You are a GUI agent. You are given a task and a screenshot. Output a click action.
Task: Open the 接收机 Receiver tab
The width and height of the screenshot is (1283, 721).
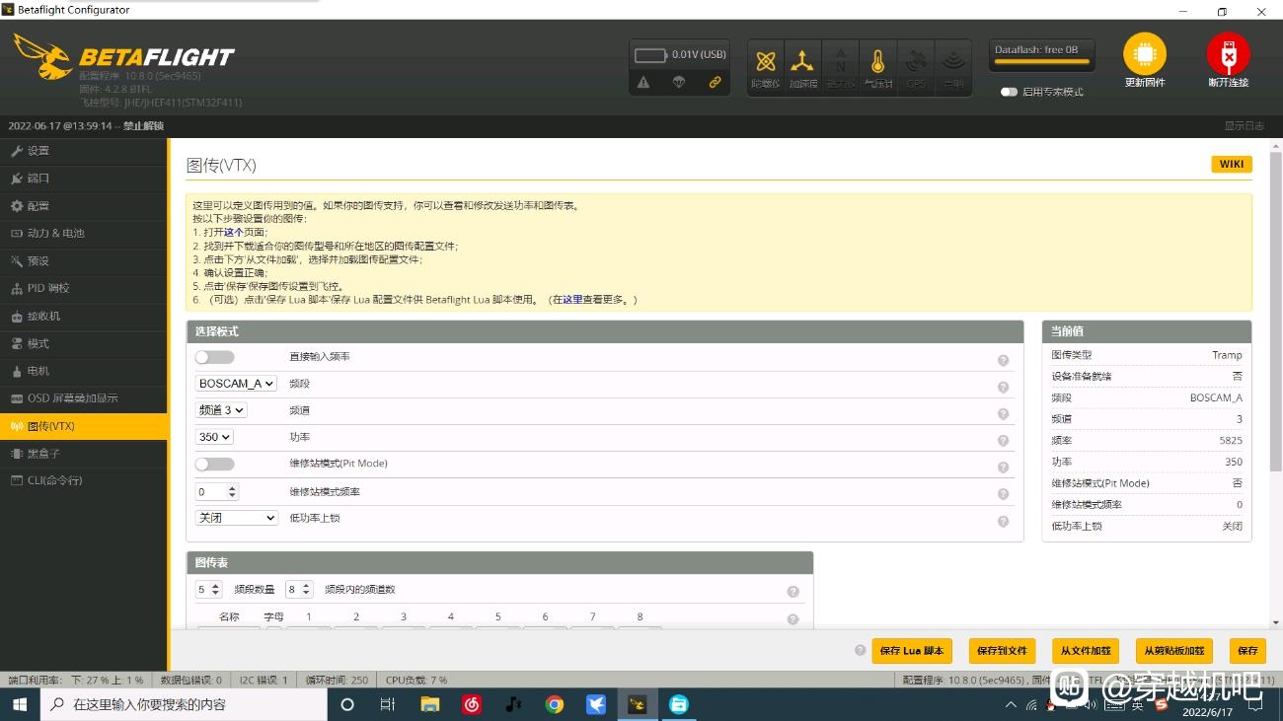click(x=84, y=316)
